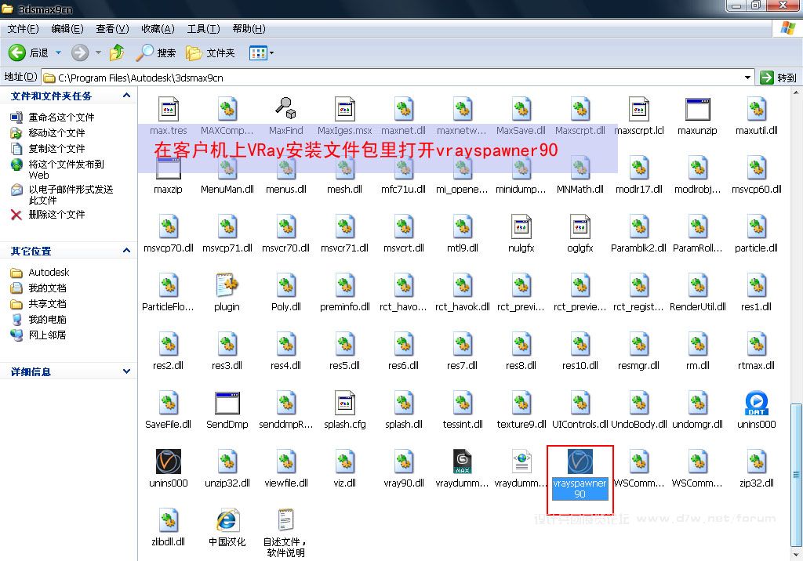This screenshot has width=803, height=561.
Task: Click the 文件夹 folders toolbar button
Action: [210, 52]
